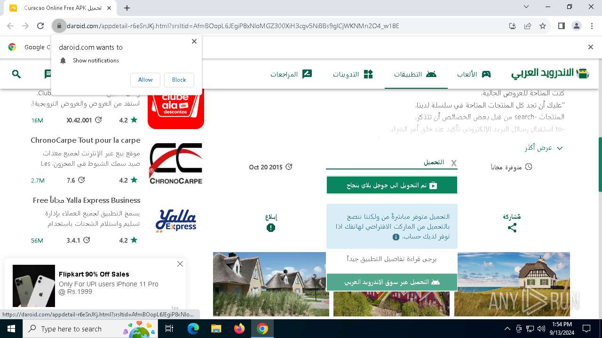Click the iPhone image in Flipkart ad

pos(34,286)
